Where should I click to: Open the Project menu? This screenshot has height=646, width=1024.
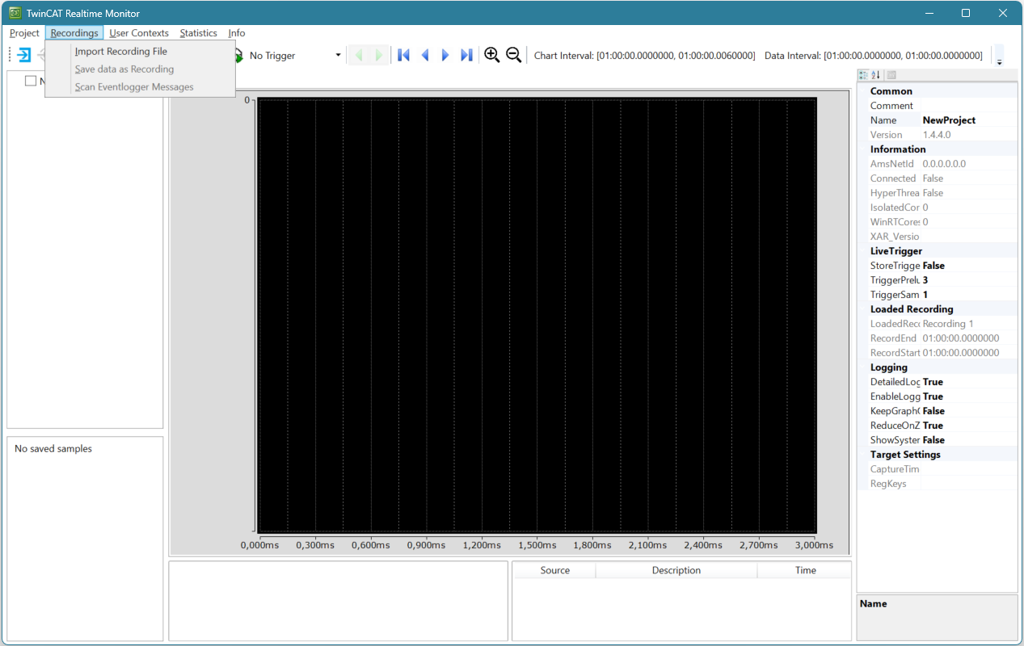pos(24,33)
